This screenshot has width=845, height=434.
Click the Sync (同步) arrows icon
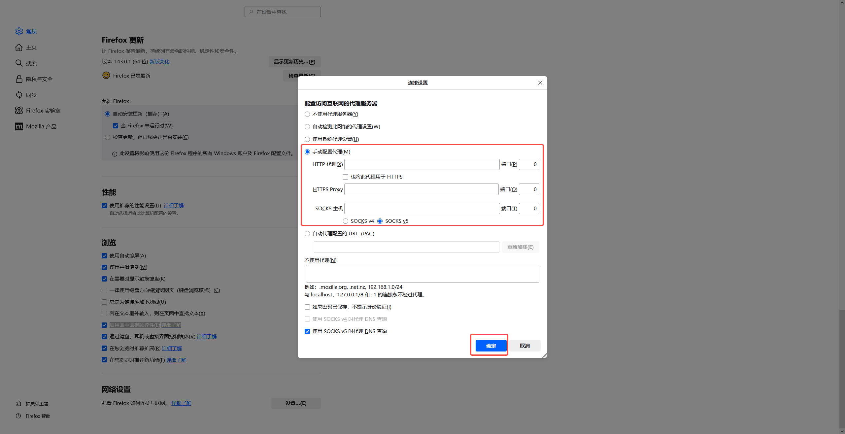[19, 95]
